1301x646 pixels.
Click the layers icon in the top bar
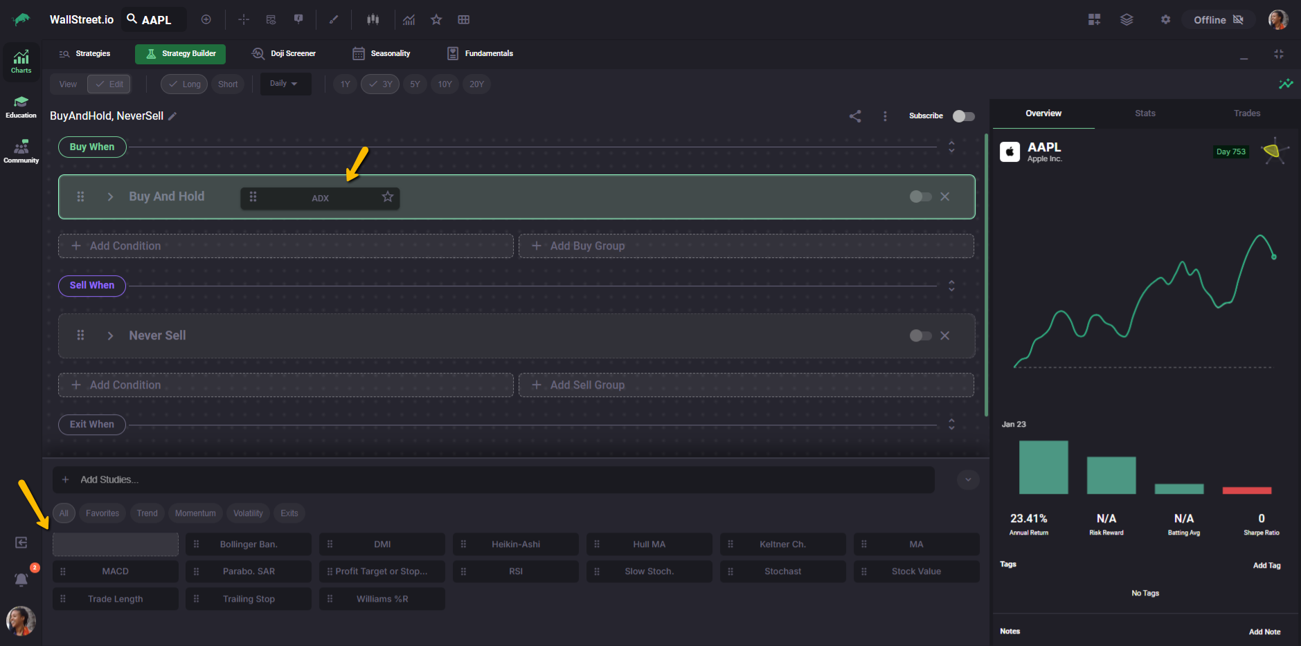tap(1127, 20)
